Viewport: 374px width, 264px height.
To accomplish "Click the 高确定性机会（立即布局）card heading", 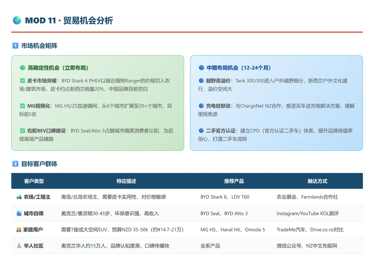I will click(58, 68).
